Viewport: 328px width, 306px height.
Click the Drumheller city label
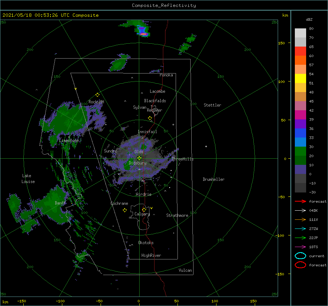(x=214, y=179)
